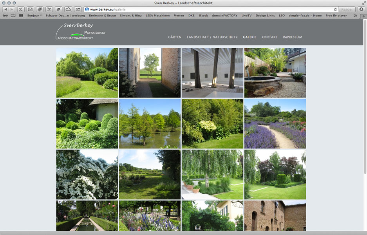Click the Sven Berkey logo

[80, 31]
